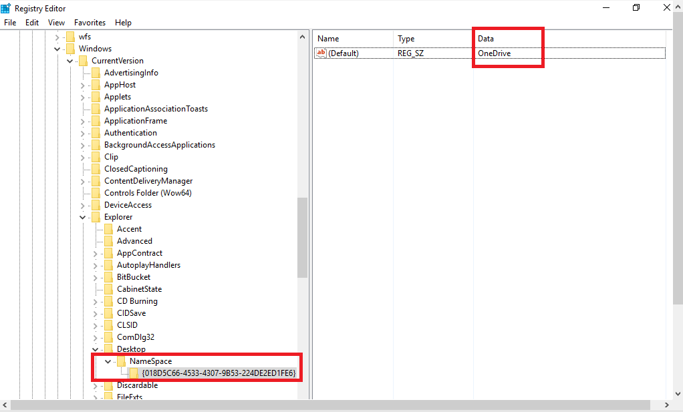The height and width of the screenshot is (412, 683).
Task: Collapse the CurrentVersion node
Action: coord(70,60)
